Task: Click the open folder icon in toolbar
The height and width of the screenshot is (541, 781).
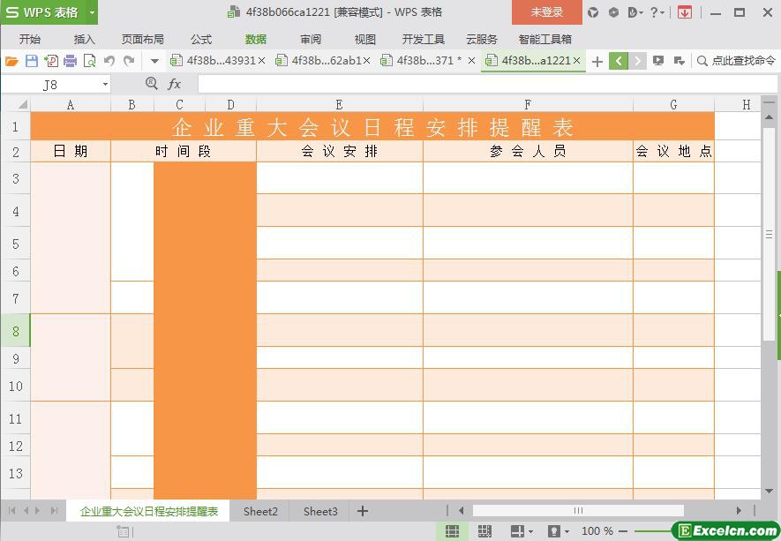Action: [x=11, y=61]
